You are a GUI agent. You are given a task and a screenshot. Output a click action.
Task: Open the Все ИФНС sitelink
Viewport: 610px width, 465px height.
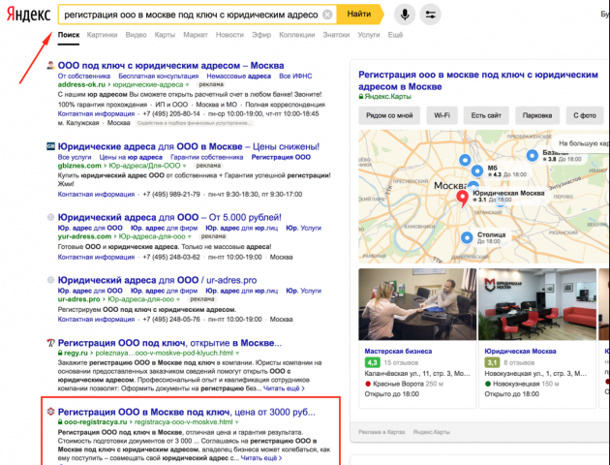(x=295, y=76)
